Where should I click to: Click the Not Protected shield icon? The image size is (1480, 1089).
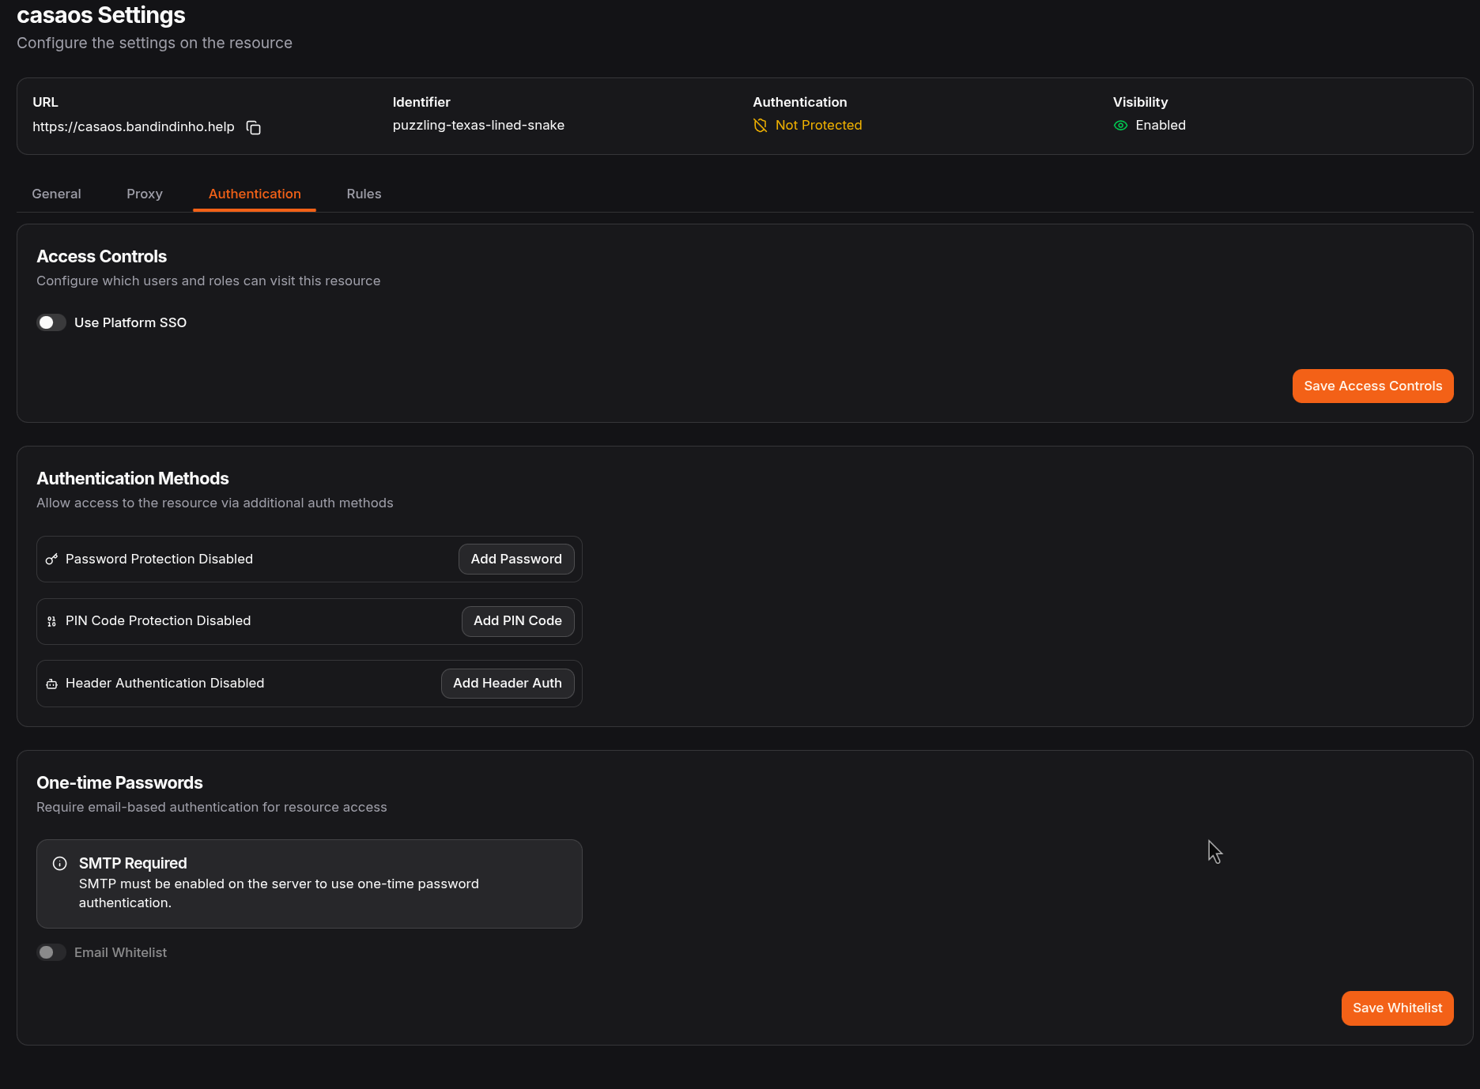coord(761,126)
